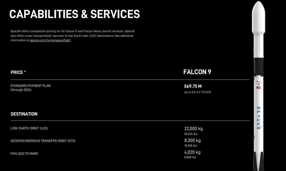Click the 8,300 kg GTO payload value

point(192,141)
